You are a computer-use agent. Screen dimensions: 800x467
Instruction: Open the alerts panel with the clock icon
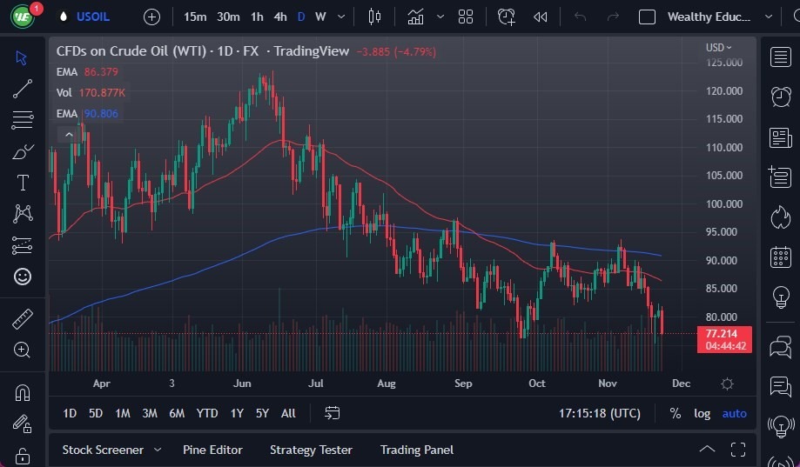780,97
